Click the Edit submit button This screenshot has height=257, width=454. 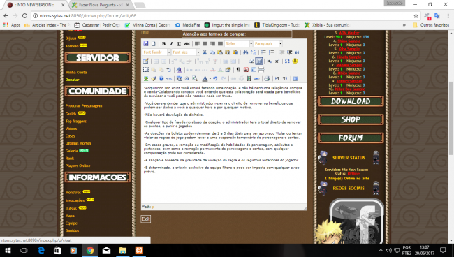(146, 219)
